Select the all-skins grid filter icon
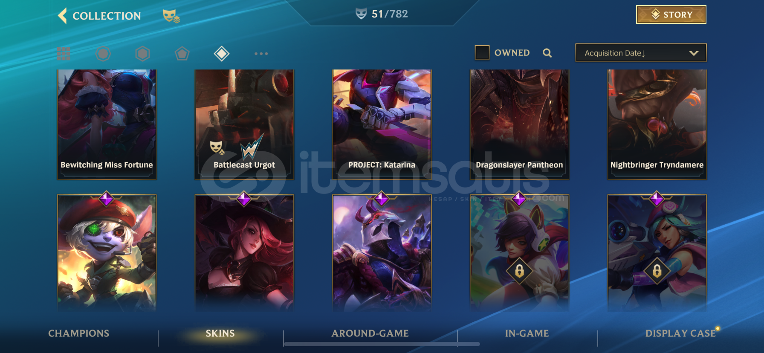Image resolution: width=764 pixels, height=353 pixels. (x=64, y=54)
